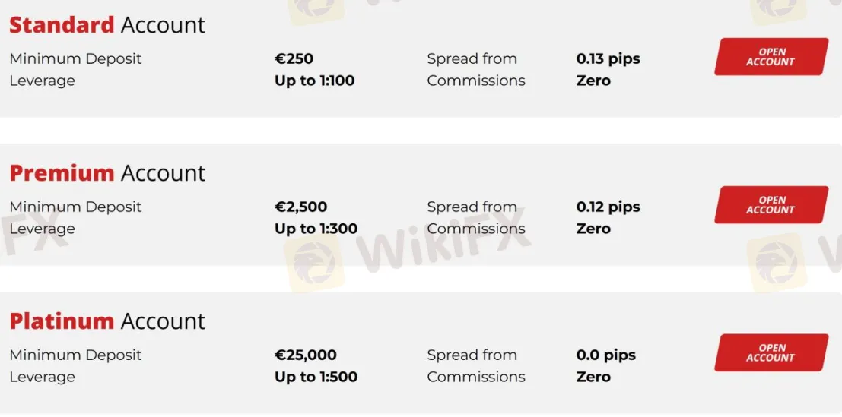The height and width of the screenshot is (417, 842).
Task: Click Platinum account Minimum Deposit label
Action: tap(76, 355)
